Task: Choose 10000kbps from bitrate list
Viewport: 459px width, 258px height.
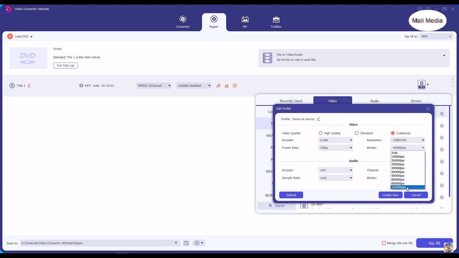Action: point(399,187)
